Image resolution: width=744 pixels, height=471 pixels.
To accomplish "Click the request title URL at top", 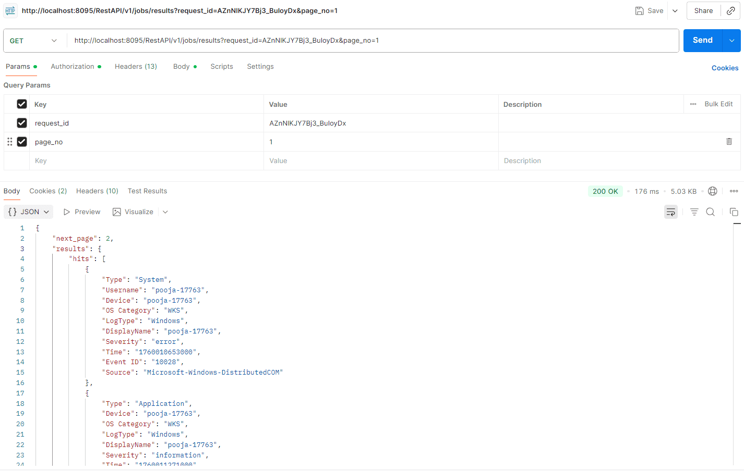I will coord(179,10).
